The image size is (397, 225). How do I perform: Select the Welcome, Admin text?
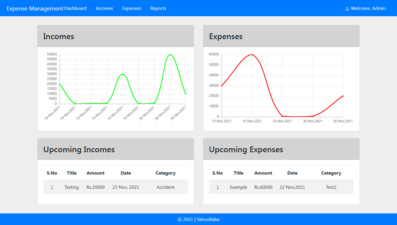click(368, 8)
